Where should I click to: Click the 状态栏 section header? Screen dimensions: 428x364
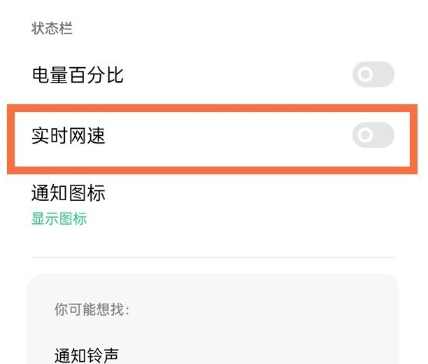coord(52,29)
